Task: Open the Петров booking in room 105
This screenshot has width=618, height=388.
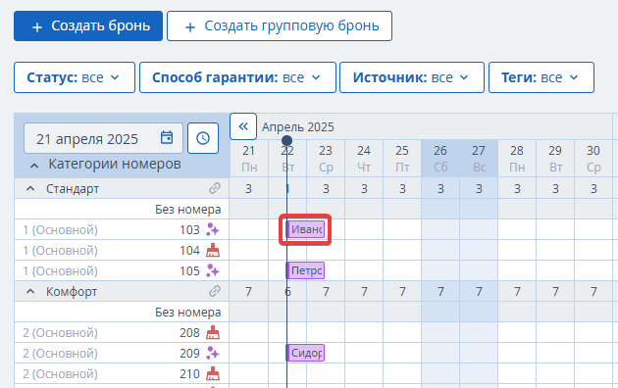Action: click(x=305, y=270)
